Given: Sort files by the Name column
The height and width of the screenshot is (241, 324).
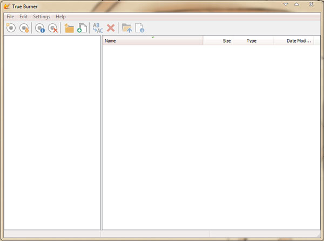Looking at the screenshot, I should pos(152,40).
